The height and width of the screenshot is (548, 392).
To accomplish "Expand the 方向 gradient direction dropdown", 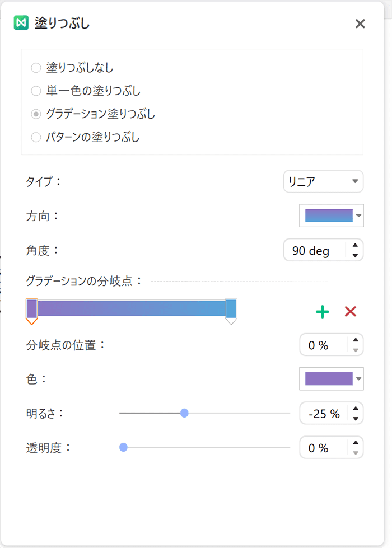I will tap(331, 216).
